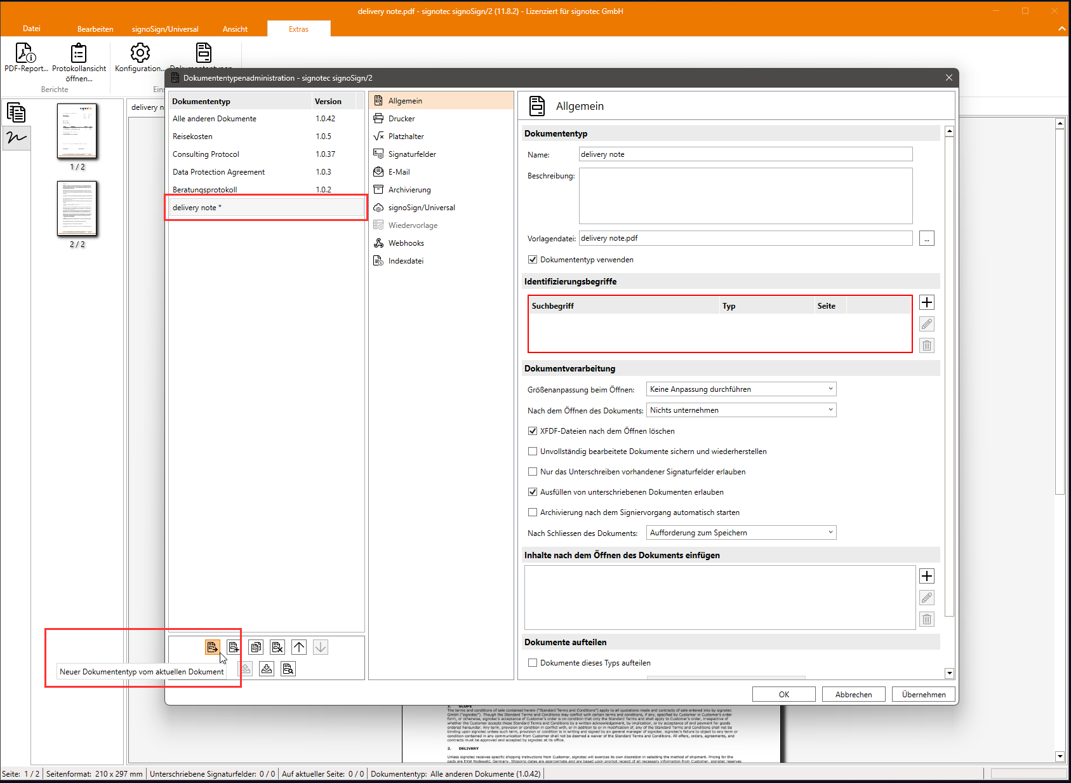Add a new Identifizierungsbegriff with plus icon
The image size is (1071, 783).
pyautogui.click(x=927, y=302)
